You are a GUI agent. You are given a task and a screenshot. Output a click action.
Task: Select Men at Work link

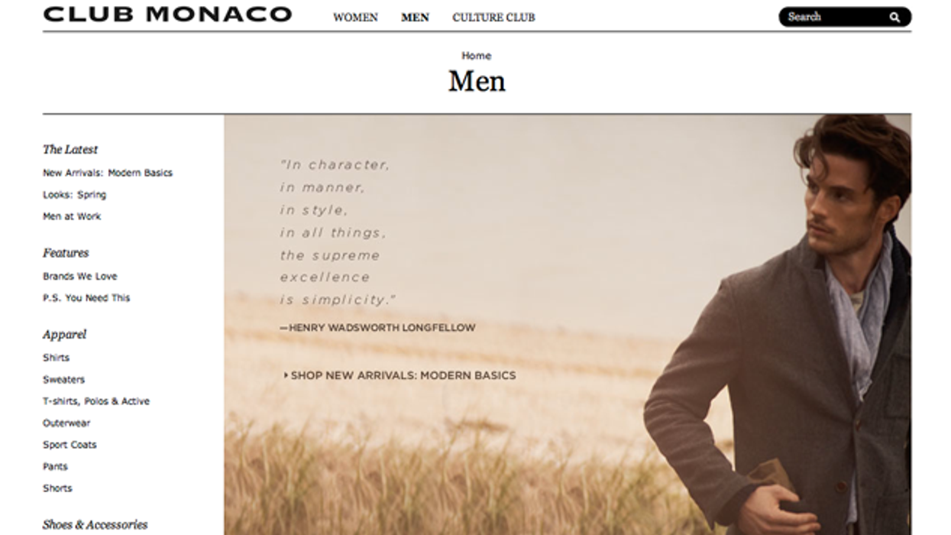pyautogui.click(x=72, y=216)
